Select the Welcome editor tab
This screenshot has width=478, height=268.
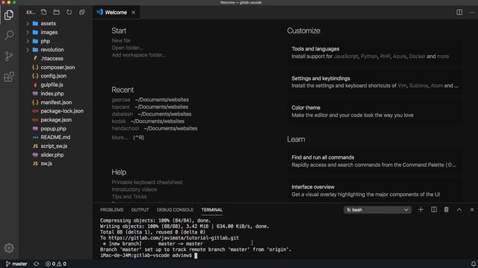(116, 13)
